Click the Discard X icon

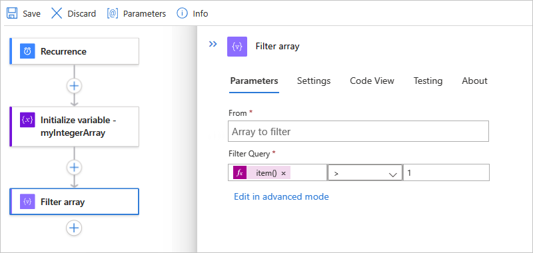coord(57,13)
